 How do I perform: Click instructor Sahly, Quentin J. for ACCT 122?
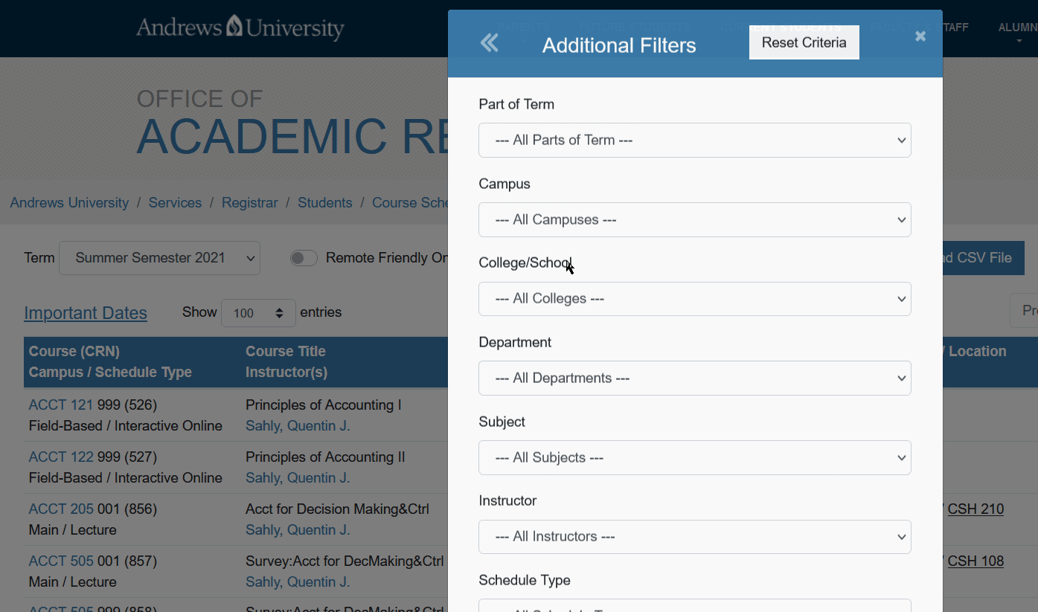(298, 478)
